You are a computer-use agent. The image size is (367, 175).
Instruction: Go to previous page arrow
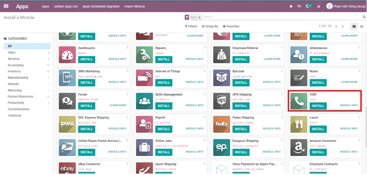[x=336, y=26]
